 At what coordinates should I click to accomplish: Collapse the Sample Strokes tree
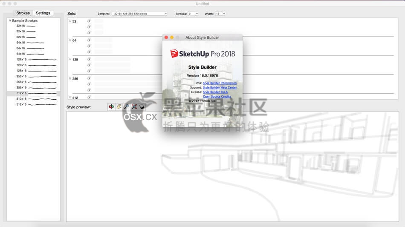click(10, 20)
